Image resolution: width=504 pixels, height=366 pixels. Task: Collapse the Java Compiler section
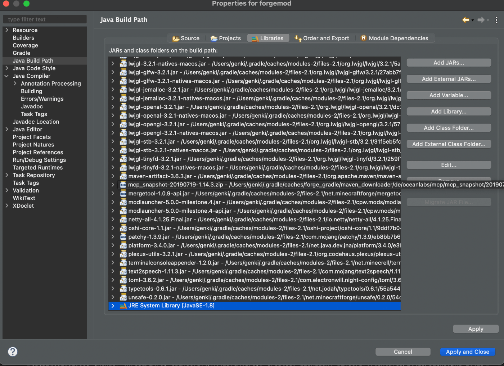(6, 76)
